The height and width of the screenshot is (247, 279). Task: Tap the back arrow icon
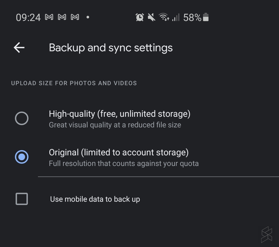tap(19, 48)
